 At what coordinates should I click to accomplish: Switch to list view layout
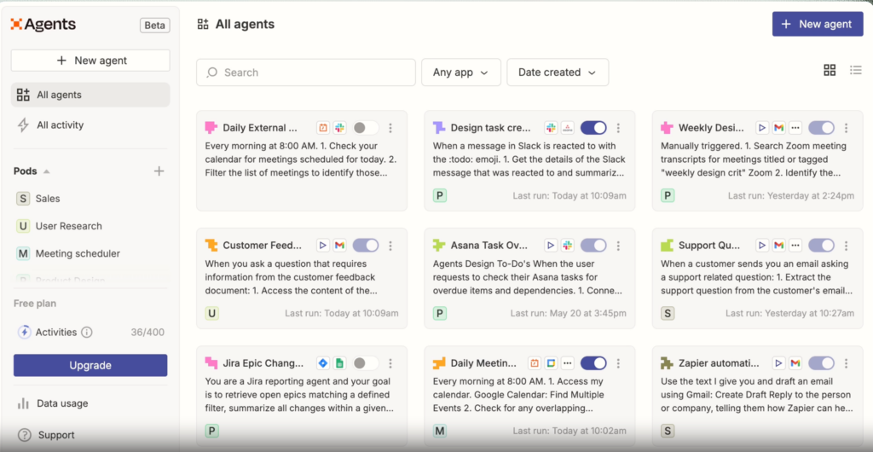[856, 70]
